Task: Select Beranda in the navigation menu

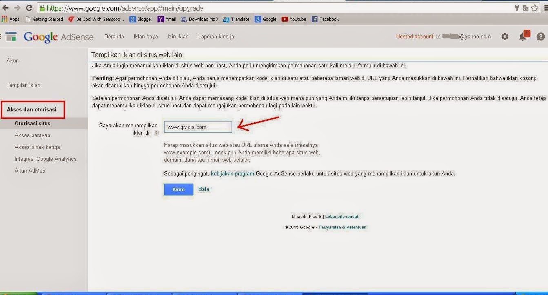Action: (114, 36)
